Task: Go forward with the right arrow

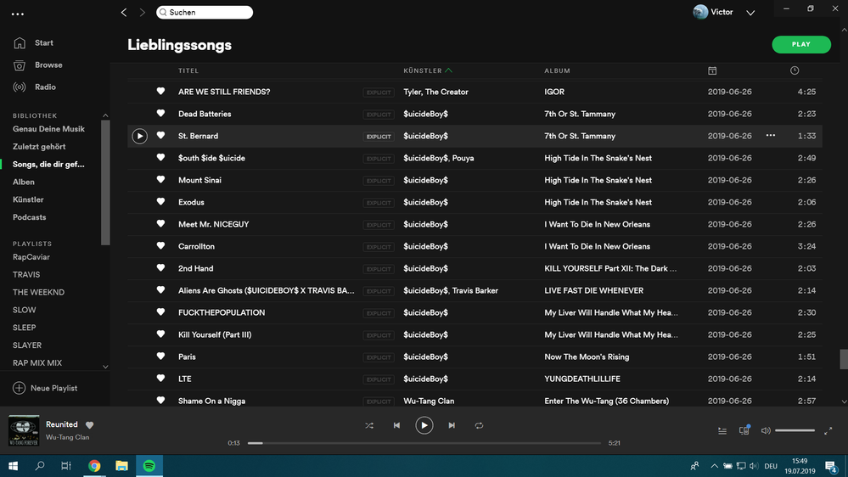Action: click(143, 12)
